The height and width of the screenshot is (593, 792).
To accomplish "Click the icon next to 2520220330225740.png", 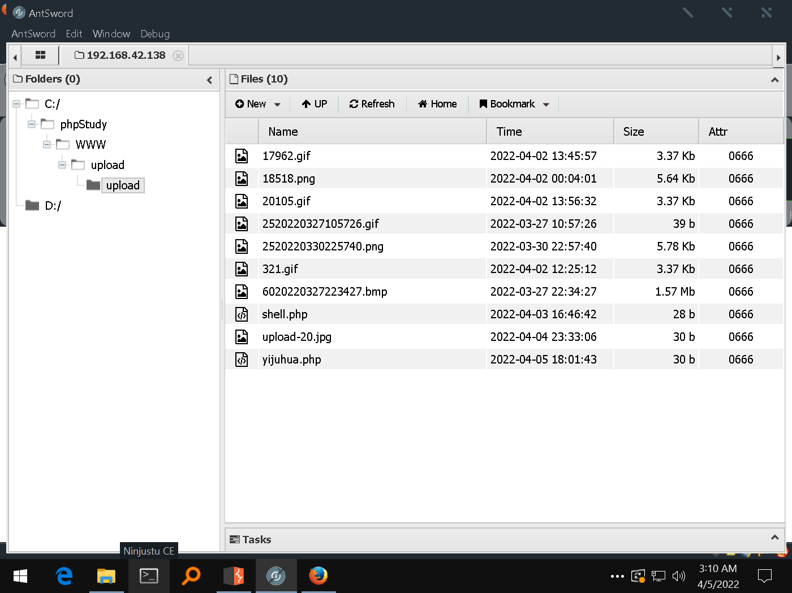I will click(242, 246).
